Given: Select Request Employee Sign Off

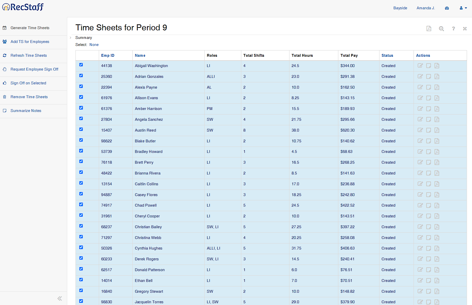Looking at the screenshot, I should (x=34, y=69).
